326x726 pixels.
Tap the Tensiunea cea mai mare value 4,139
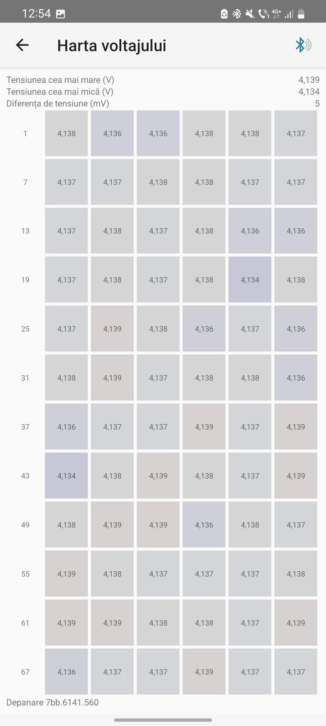309,80
